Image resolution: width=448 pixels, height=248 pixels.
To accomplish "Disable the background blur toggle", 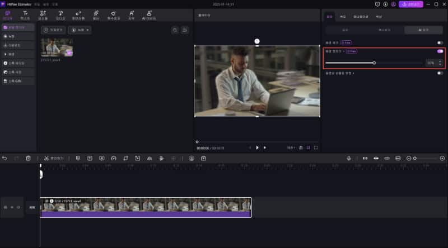I will click(x=440, y=51).
